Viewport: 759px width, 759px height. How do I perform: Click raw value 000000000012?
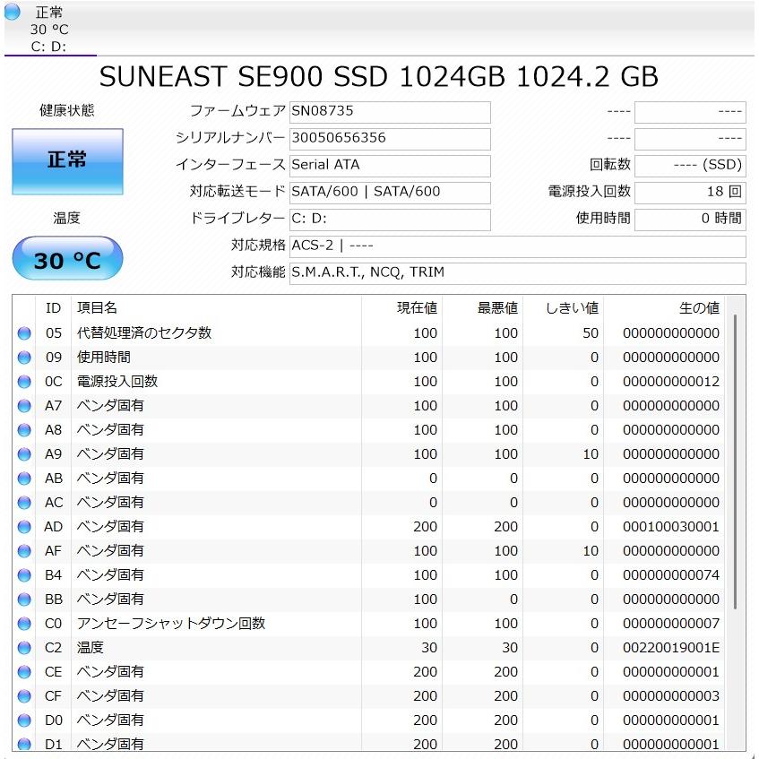[x=671, y=382]
